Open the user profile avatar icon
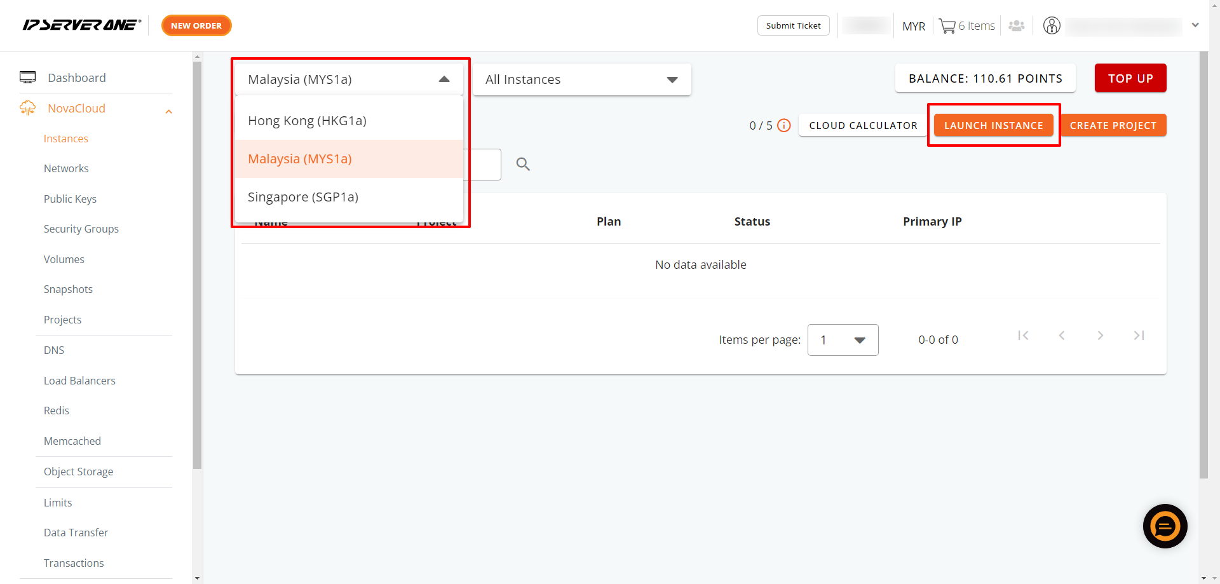Viewport: 1220px width, 584px height. click(1052, 25)
